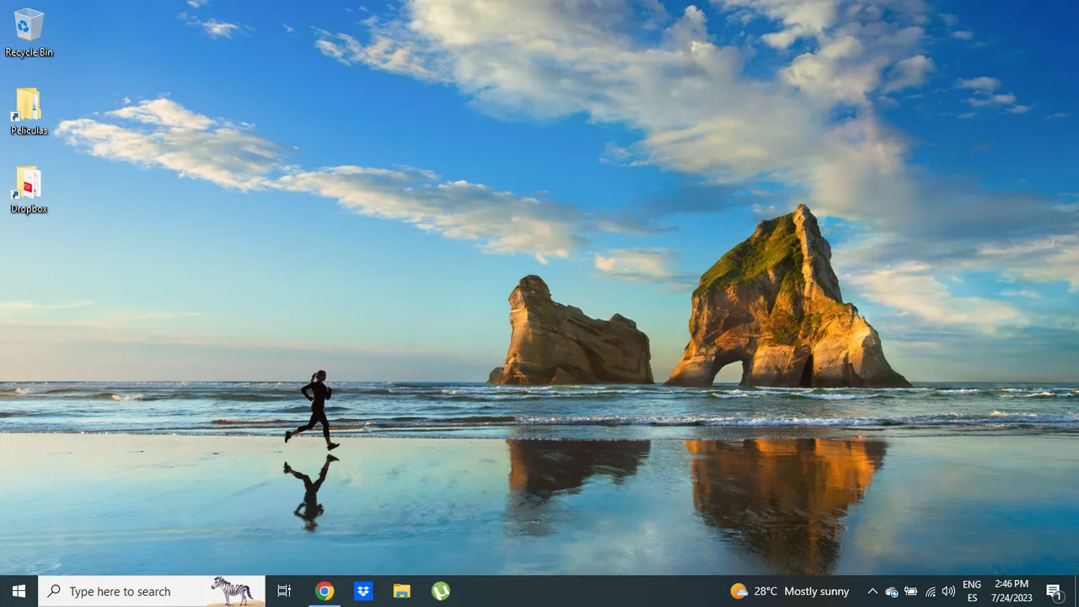Check the battery status tray icon
The height and width of the screenshot is (607, 1079).
click(910, 592)
